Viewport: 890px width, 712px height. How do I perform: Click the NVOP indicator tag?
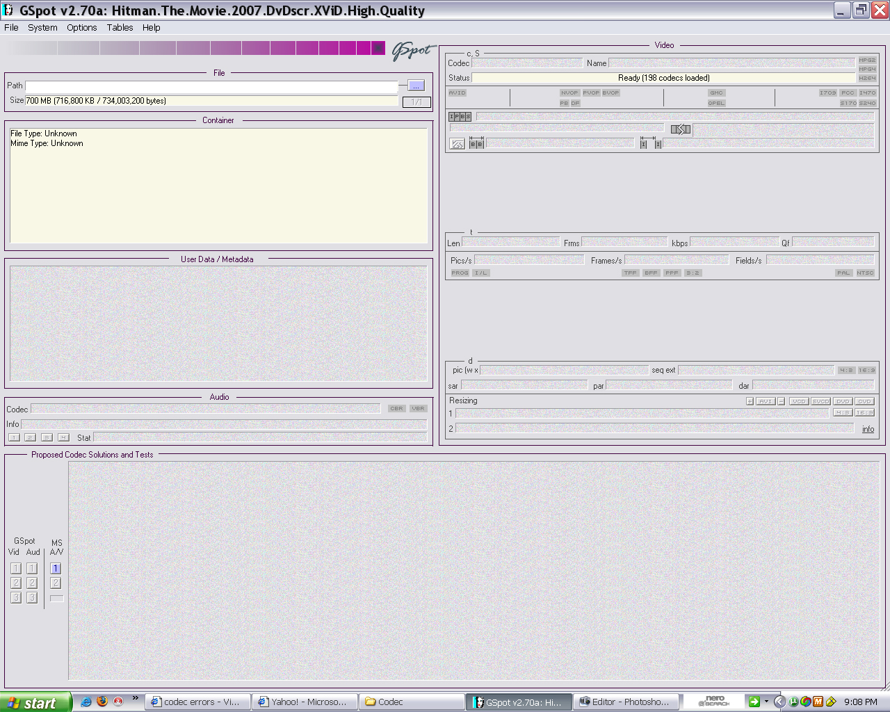point(569,92)
